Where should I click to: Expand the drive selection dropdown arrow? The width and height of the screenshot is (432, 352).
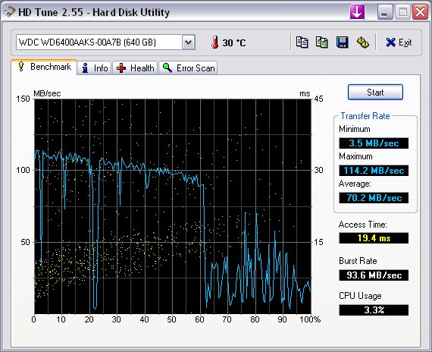[189, 42]
